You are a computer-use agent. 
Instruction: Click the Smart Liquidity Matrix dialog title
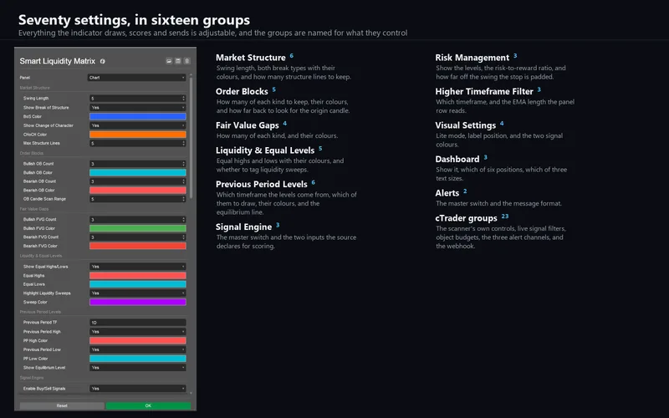pyautogui.click(x=57, y=61)
